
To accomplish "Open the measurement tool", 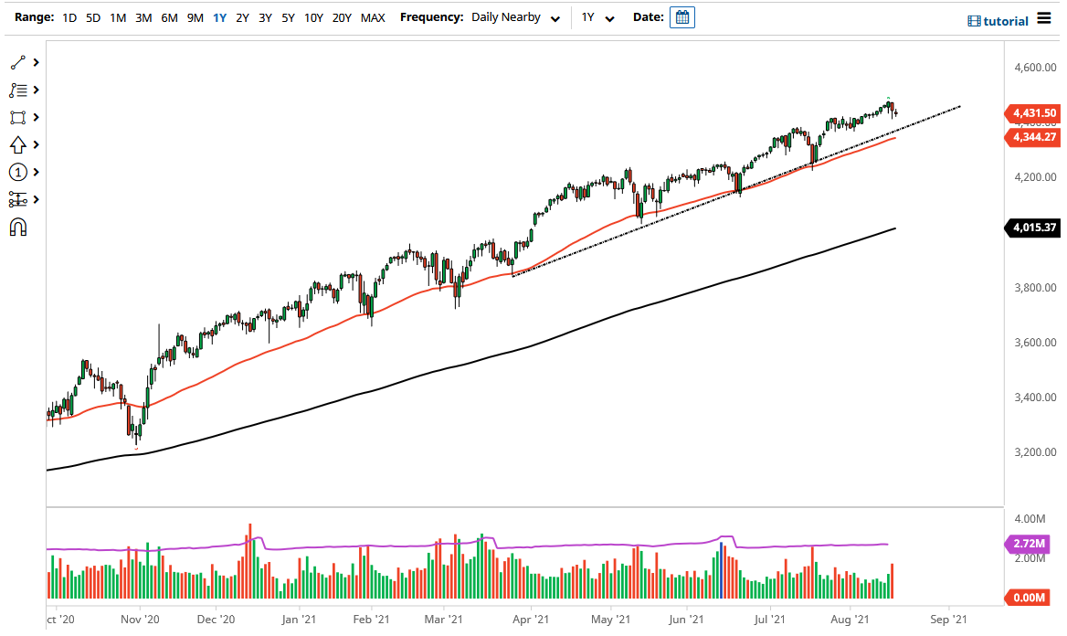I will coord(18,199).
